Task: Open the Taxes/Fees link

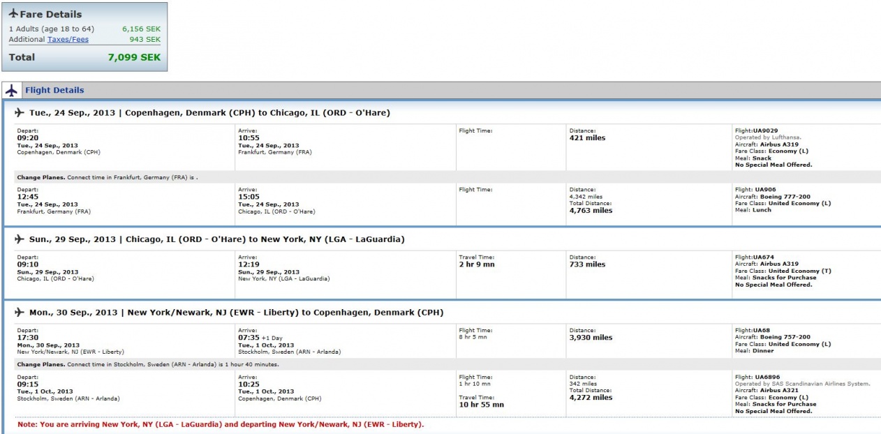Action: (x=68, y=40)
